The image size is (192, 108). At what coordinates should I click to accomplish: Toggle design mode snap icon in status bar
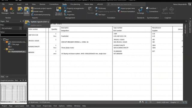(x=140, y=102)
